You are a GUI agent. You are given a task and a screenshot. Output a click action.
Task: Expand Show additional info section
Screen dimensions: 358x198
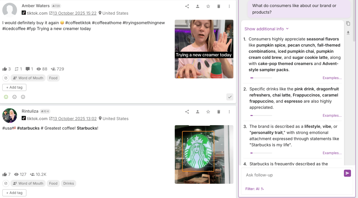(x=266, y=29)
